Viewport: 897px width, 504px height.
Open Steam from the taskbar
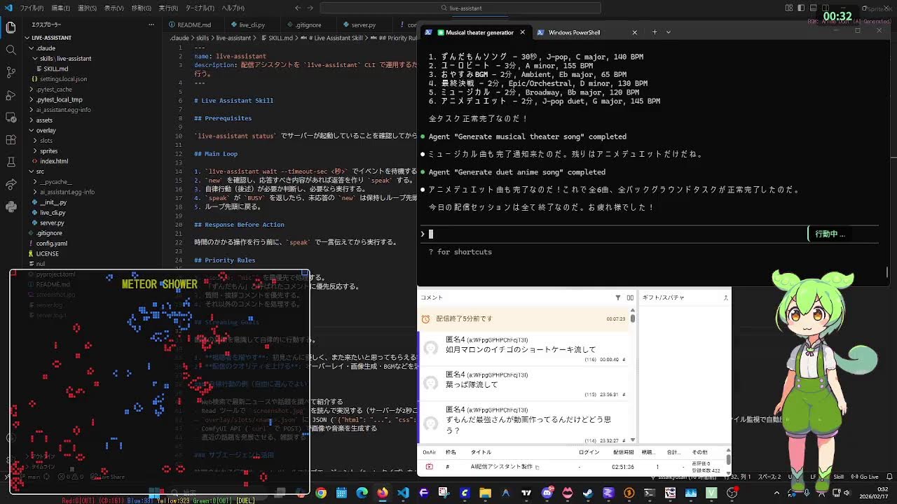tap(588, 493)
